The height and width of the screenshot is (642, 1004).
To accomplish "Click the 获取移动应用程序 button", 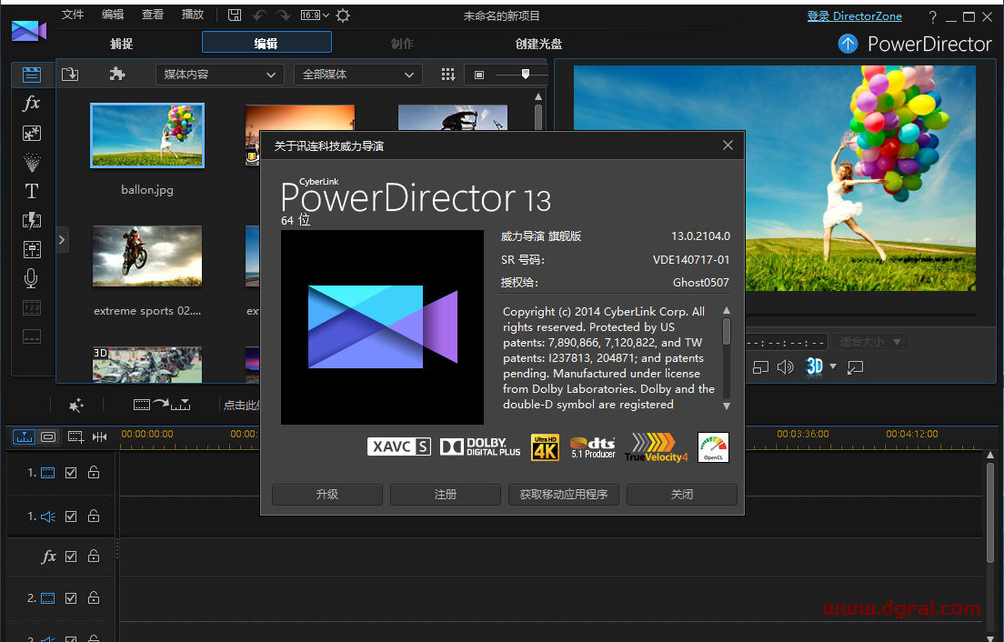I will pyautogui.click(x=564, y=495).
